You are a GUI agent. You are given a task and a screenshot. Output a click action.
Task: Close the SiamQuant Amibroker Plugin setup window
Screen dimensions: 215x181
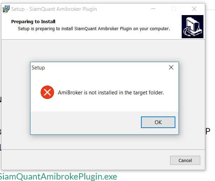click(194, 9)
